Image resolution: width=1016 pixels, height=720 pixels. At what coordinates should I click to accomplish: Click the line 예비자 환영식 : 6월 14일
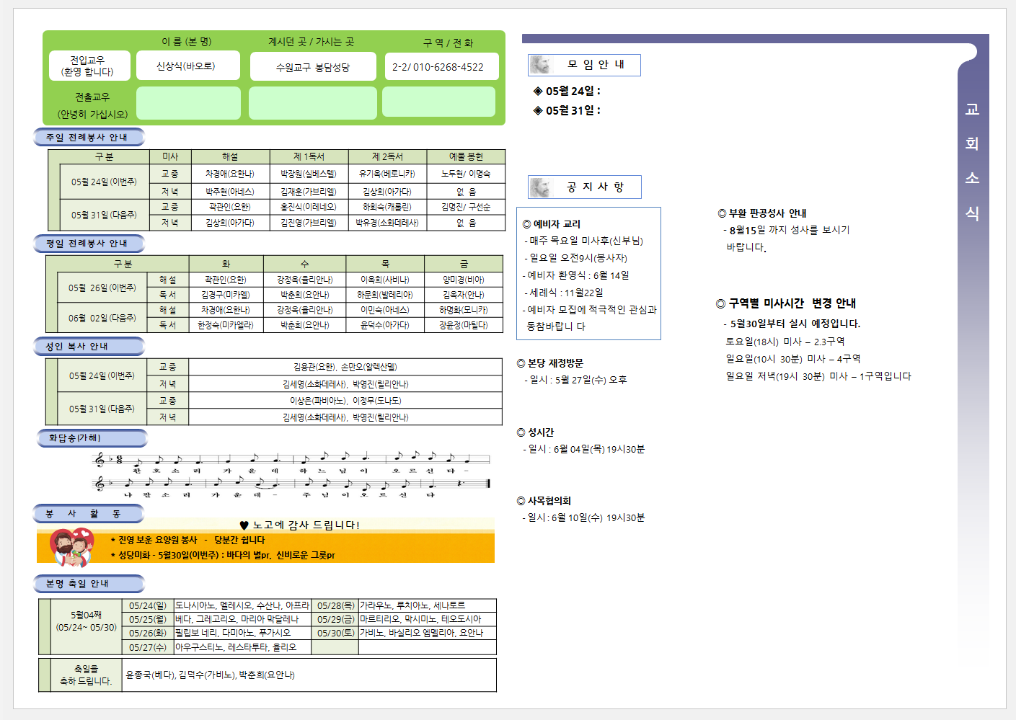click(576, 275)
